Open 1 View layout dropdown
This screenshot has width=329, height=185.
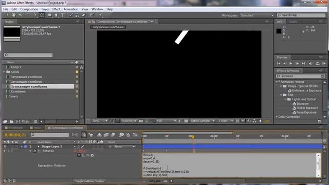pyautogui.click(x=225, y=121)
